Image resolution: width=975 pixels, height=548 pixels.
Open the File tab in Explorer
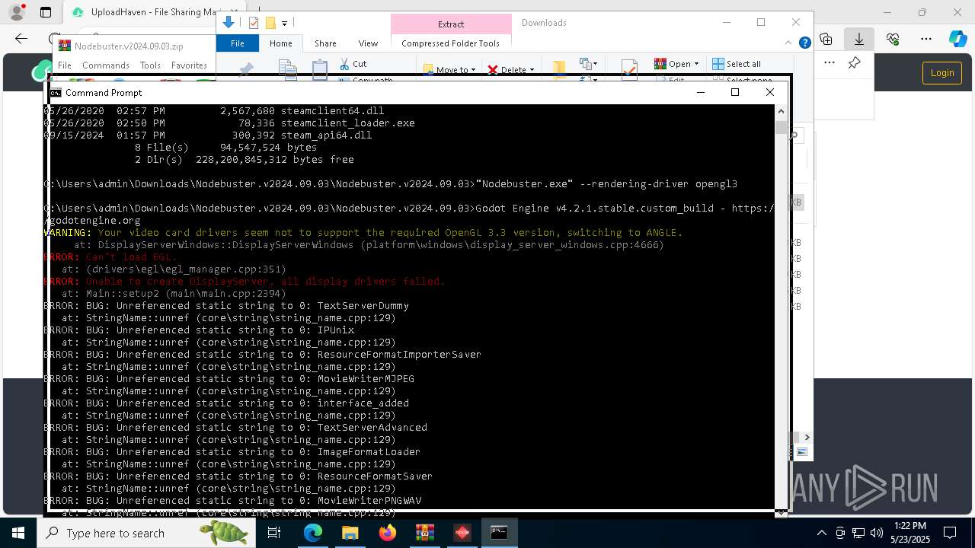238,43
